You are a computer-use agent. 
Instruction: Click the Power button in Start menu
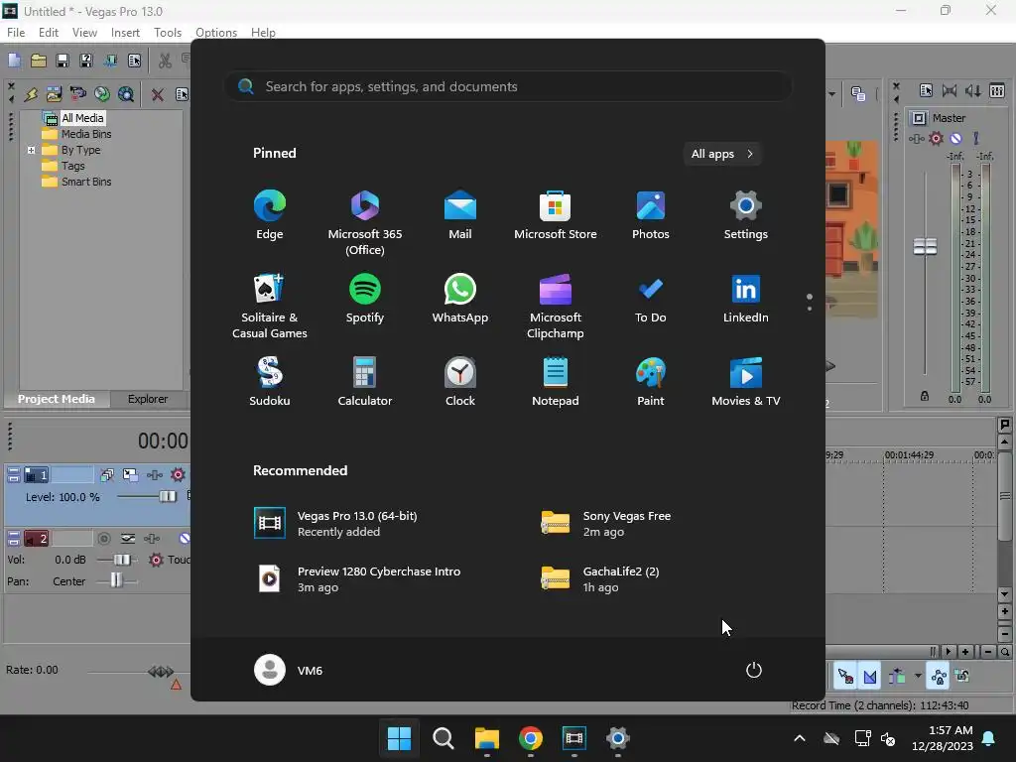(754, 670)
